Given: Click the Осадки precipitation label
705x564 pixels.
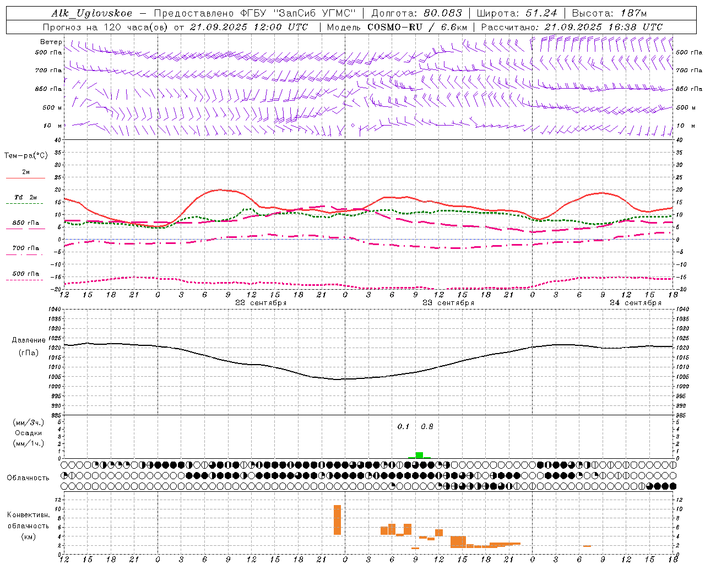Looking at the screenshot, I should click(x=29, y=433).
